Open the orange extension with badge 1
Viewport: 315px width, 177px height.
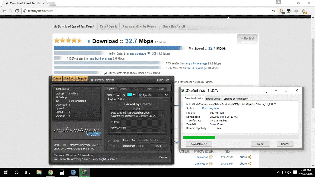click(281, 11)
